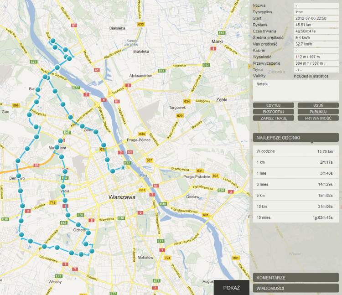Viewport: 342px width, 295px height.
Task: Click the Praga-Północ district label
Action: point(139,140)
